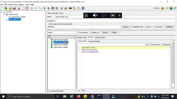Click the Stop test icon
The height and width of the screenshot is (99, 177).
53,8
